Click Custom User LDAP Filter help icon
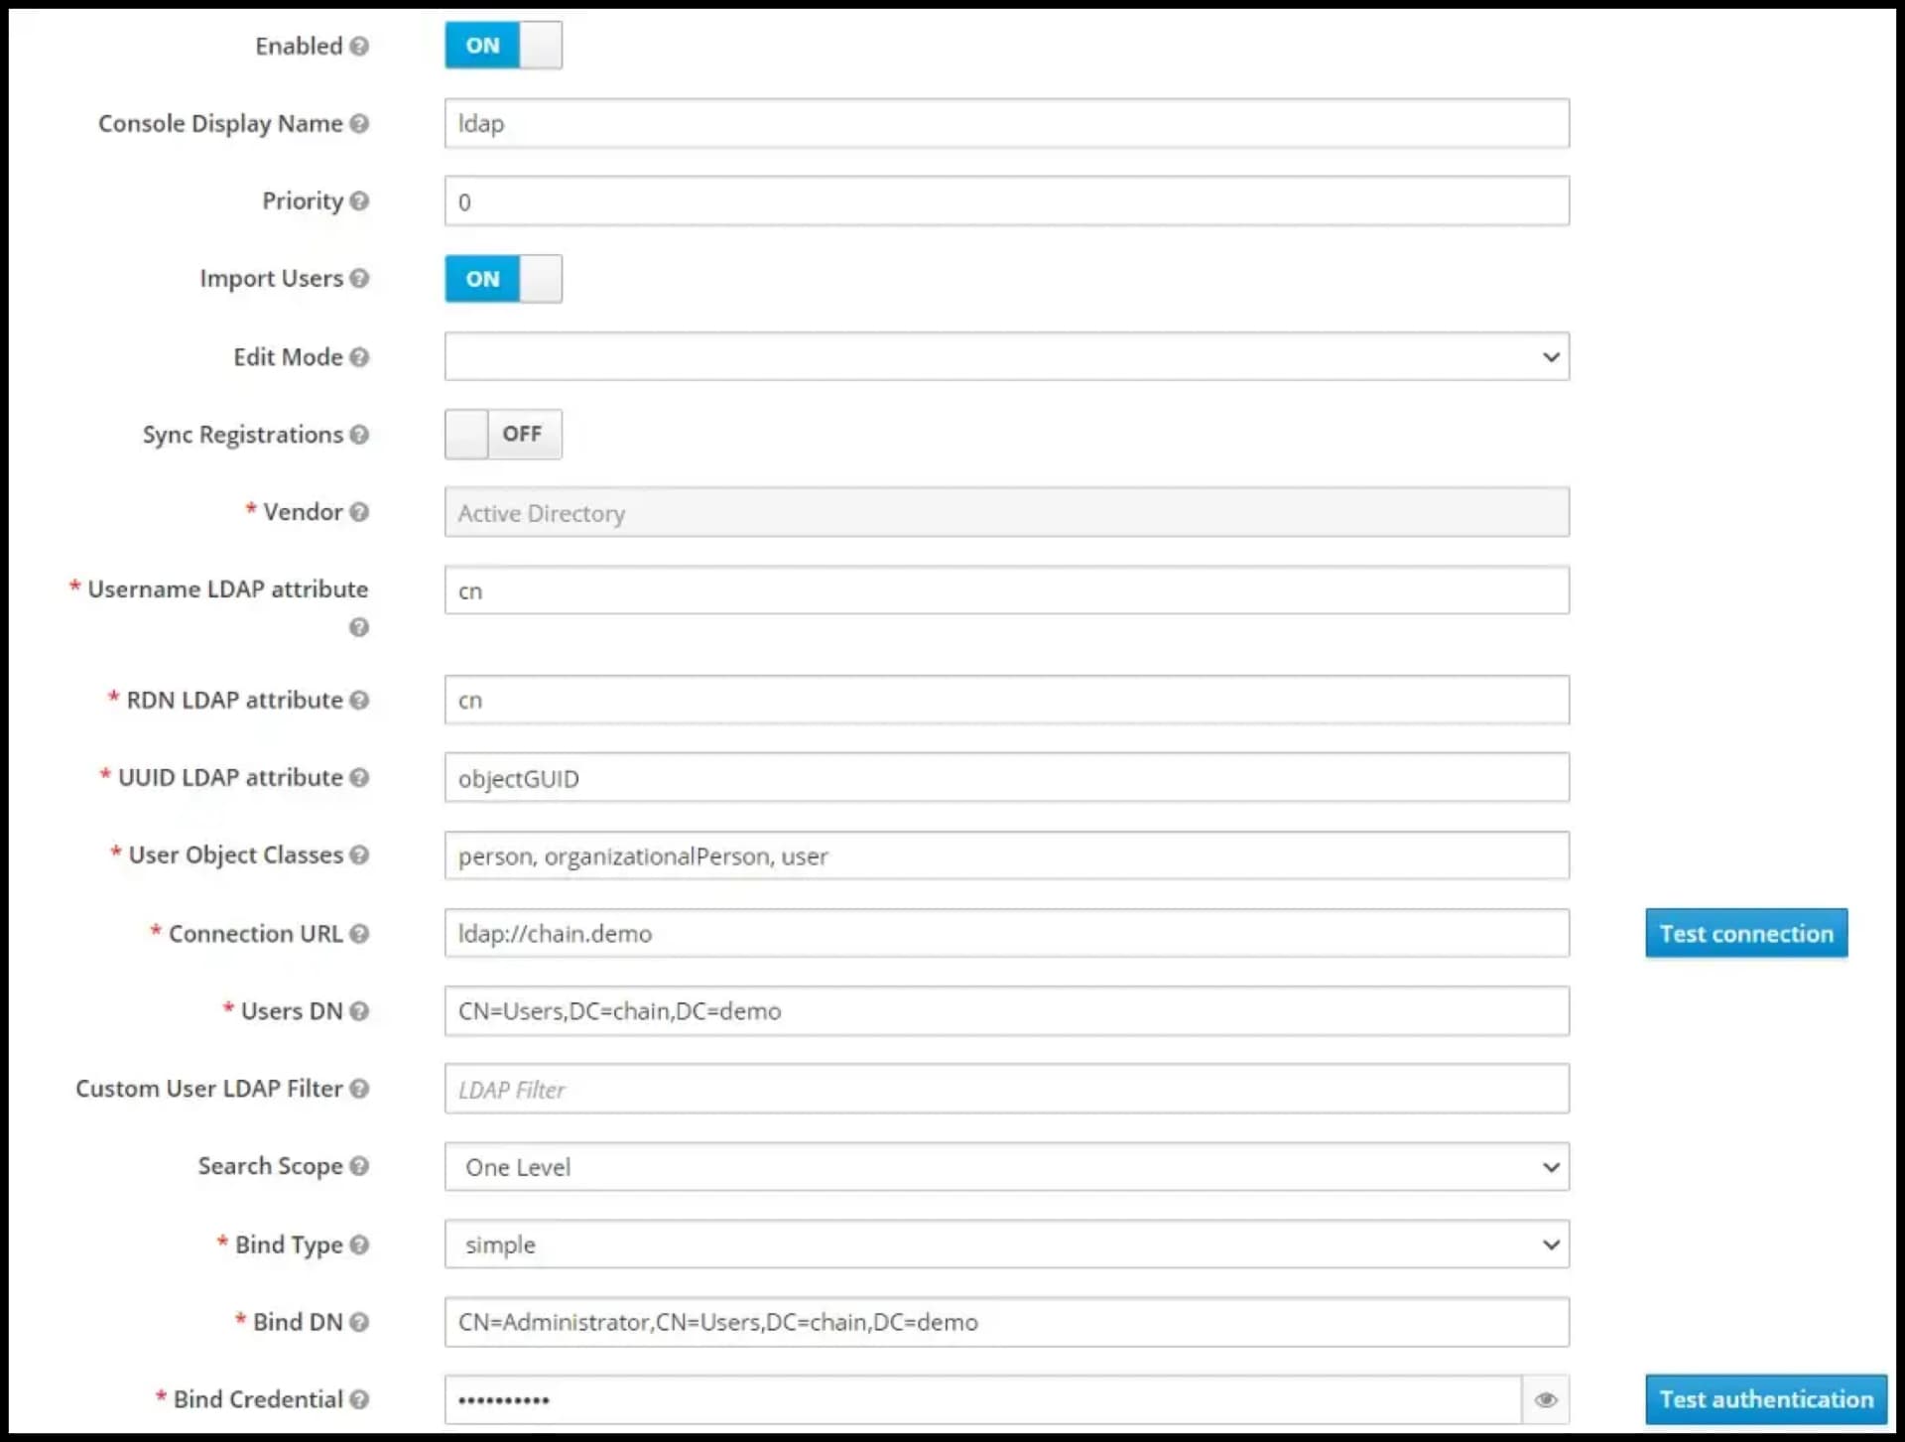Image resolution: width=1905 pixels, height=1442 pixels. tap(359, 1088)
